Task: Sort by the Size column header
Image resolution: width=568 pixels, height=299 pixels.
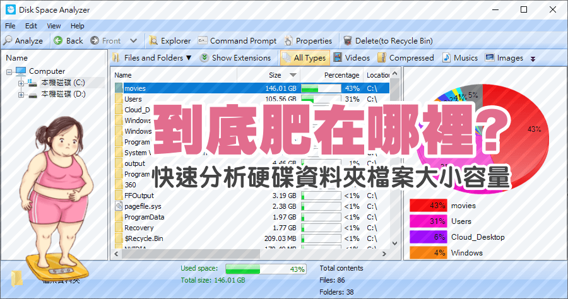Action: click(x=269, y=75)
